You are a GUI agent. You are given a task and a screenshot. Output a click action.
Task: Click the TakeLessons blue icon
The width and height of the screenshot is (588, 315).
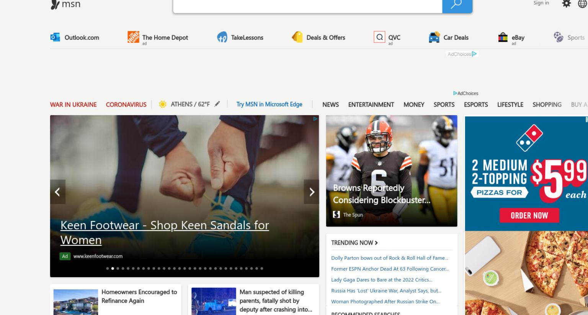(x=222, y=37)
